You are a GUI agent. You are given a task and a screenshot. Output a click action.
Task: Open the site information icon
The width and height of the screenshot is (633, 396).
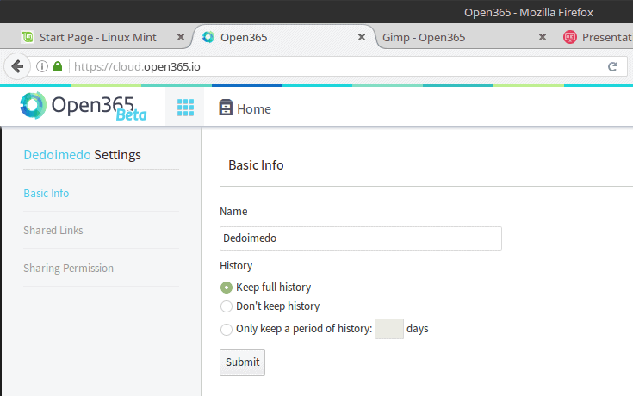42,66
